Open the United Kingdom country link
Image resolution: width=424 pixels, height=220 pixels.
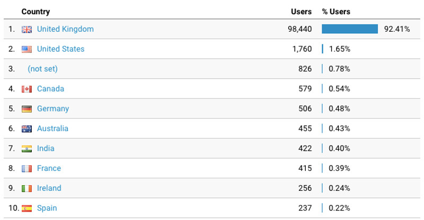65,29
